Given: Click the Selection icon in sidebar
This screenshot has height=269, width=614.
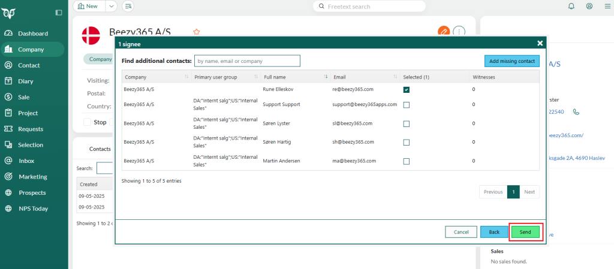Looking at the screenshot, I should pos(8,144).
